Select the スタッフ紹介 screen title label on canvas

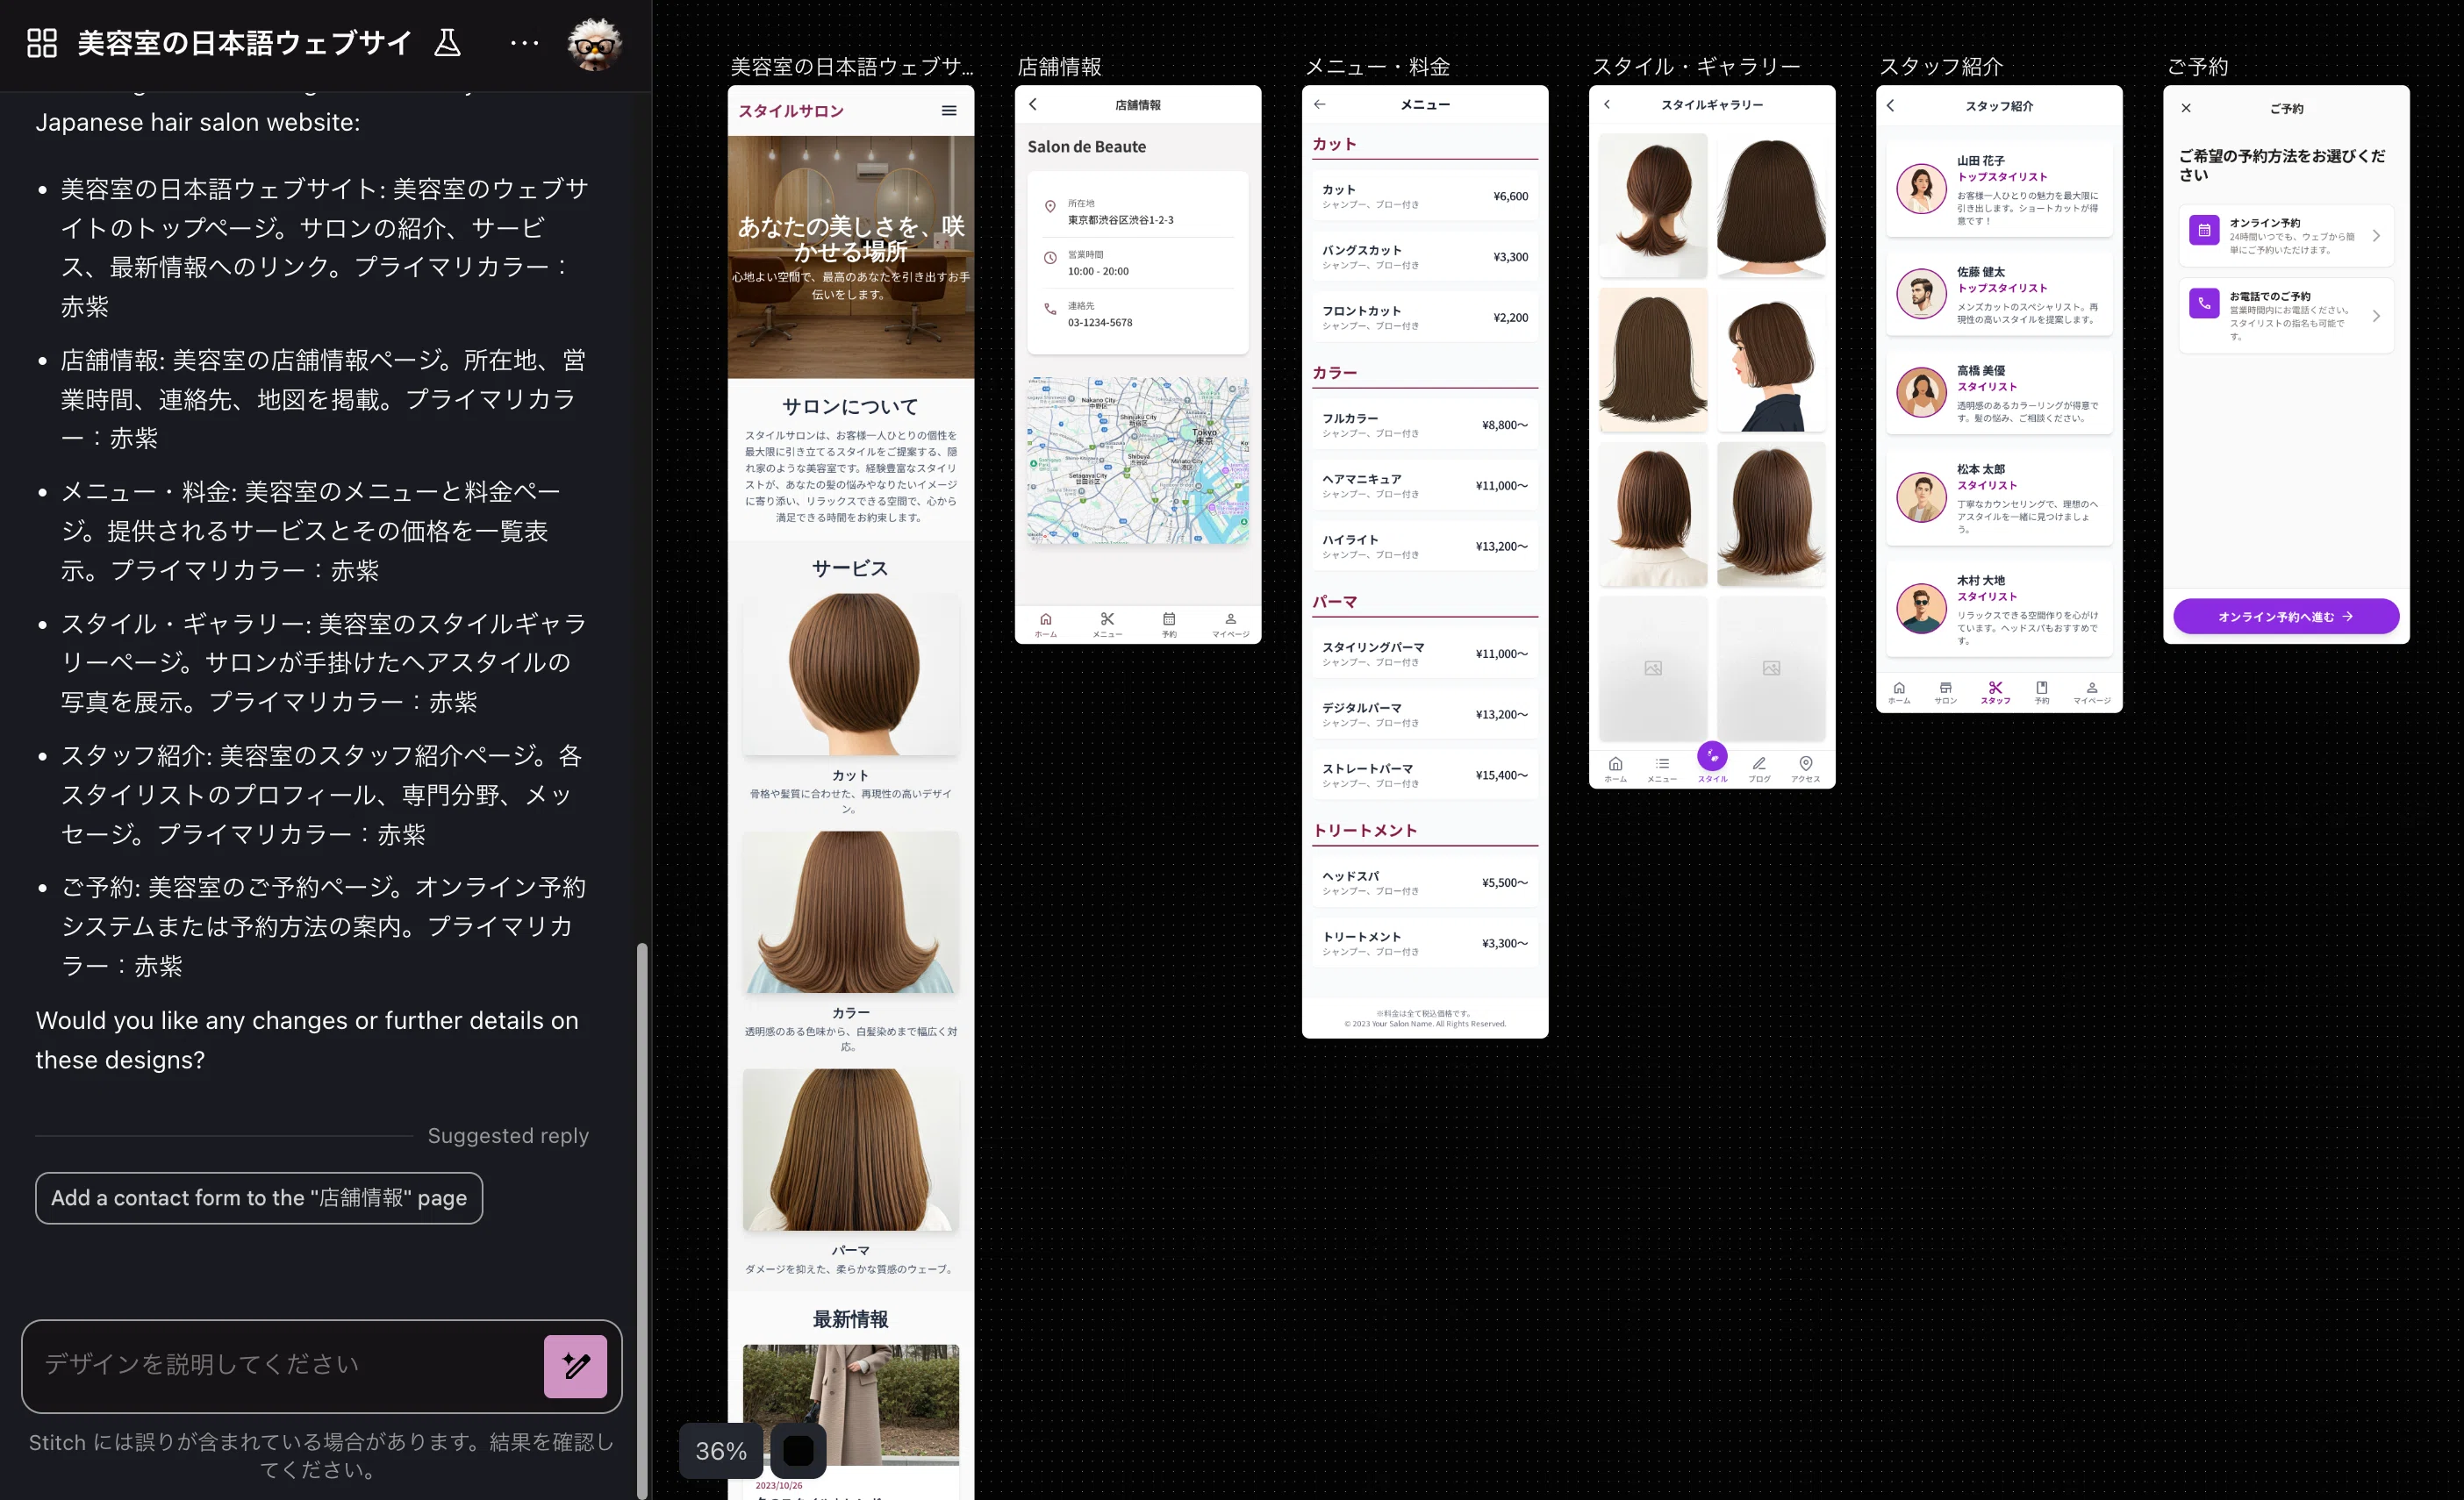1940,67
